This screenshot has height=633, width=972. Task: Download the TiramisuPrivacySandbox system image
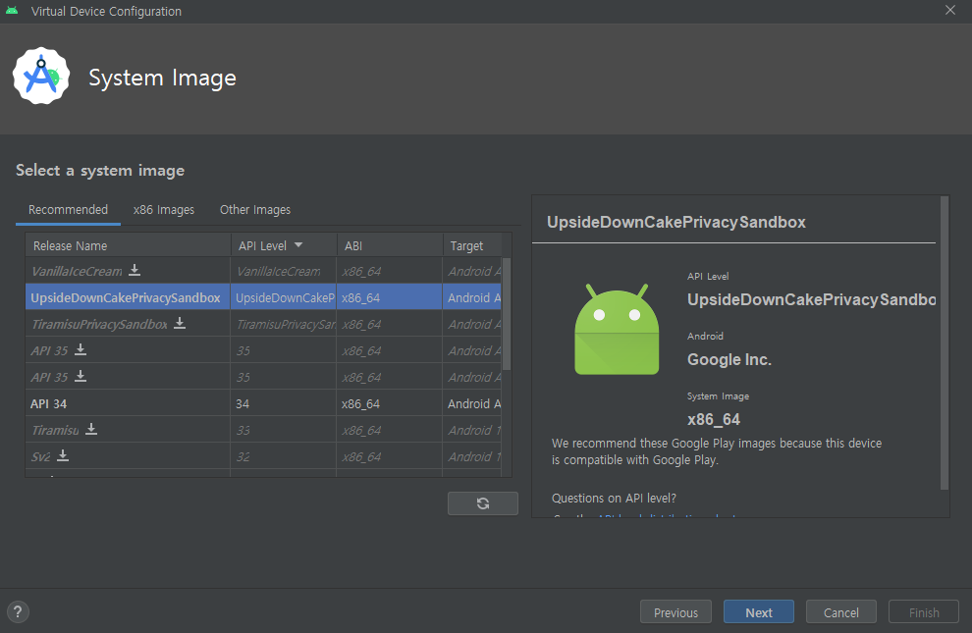click(x=180, y=323)
